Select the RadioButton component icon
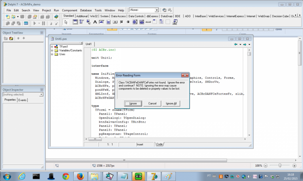The height and width of the screenshot is (181, 303). pos(128,22)
